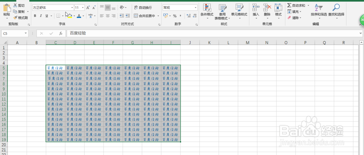The width and height of the screenshot is (364, 155).
Task: Center text horizontally
Action: click(x=108, y=16)
